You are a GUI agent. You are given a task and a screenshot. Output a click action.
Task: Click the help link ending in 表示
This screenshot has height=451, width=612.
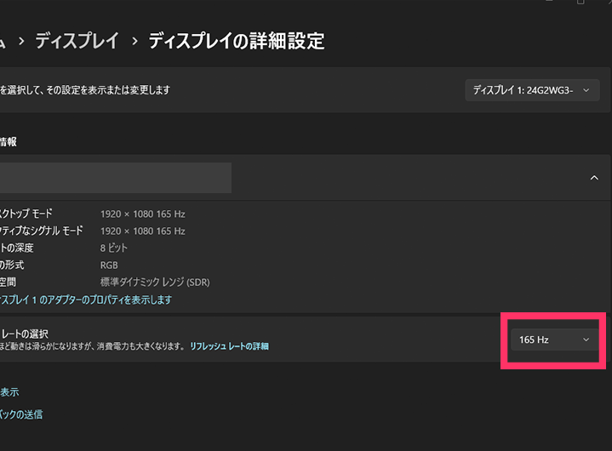tap(9, 392)
